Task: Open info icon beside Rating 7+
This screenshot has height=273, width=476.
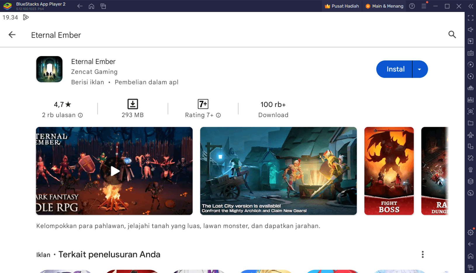Action: 218,115
